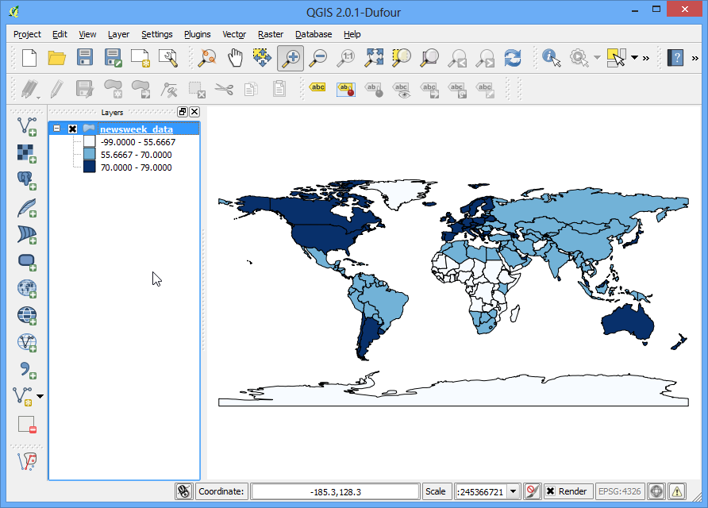708x508 pixels.
Task: Open the View menu
Action: [x=87, y=34]
